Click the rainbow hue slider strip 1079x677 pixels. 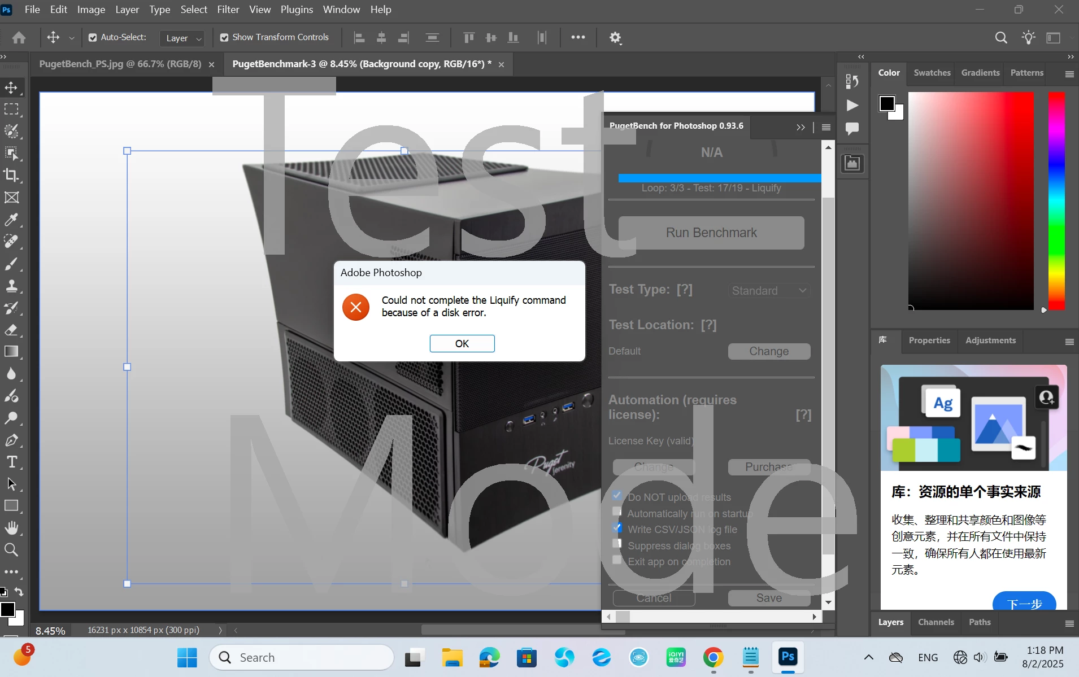1056,200
